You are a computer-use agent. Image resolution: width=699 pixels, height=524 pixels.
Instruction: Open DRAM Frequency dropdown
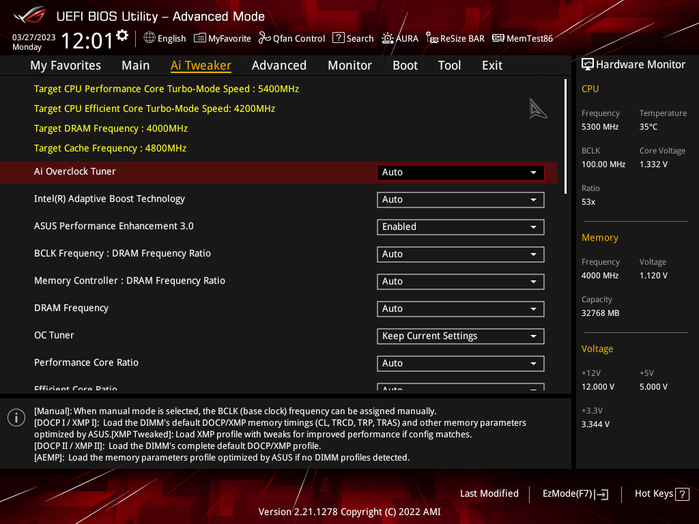(x=461, y=309)
